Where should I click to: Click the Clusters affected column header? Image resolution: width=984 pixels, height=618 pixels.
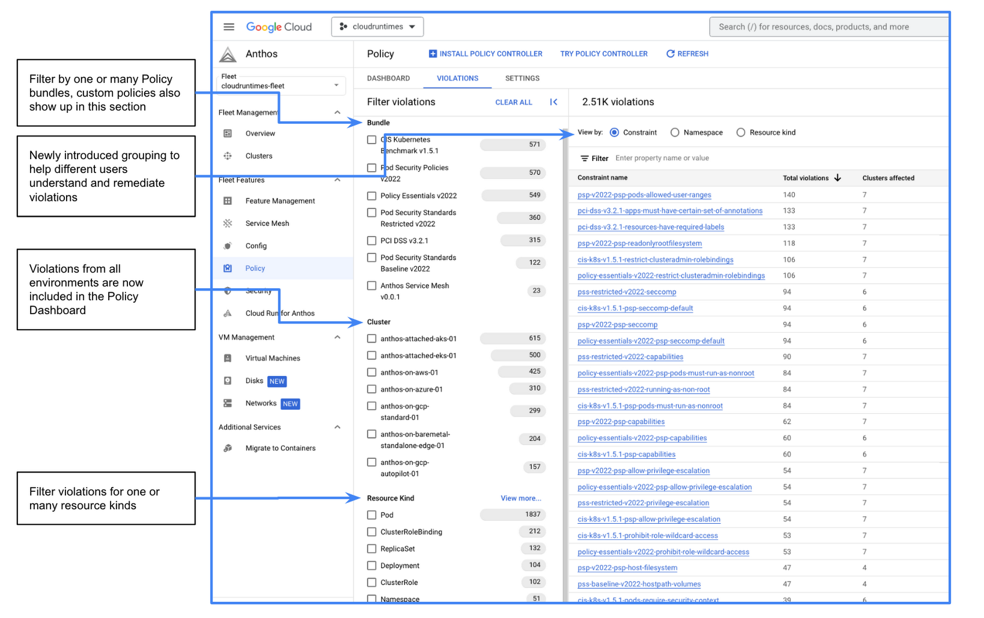(x=888, y=178)
